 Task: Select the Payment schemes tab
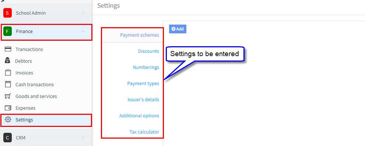[140, 35]
